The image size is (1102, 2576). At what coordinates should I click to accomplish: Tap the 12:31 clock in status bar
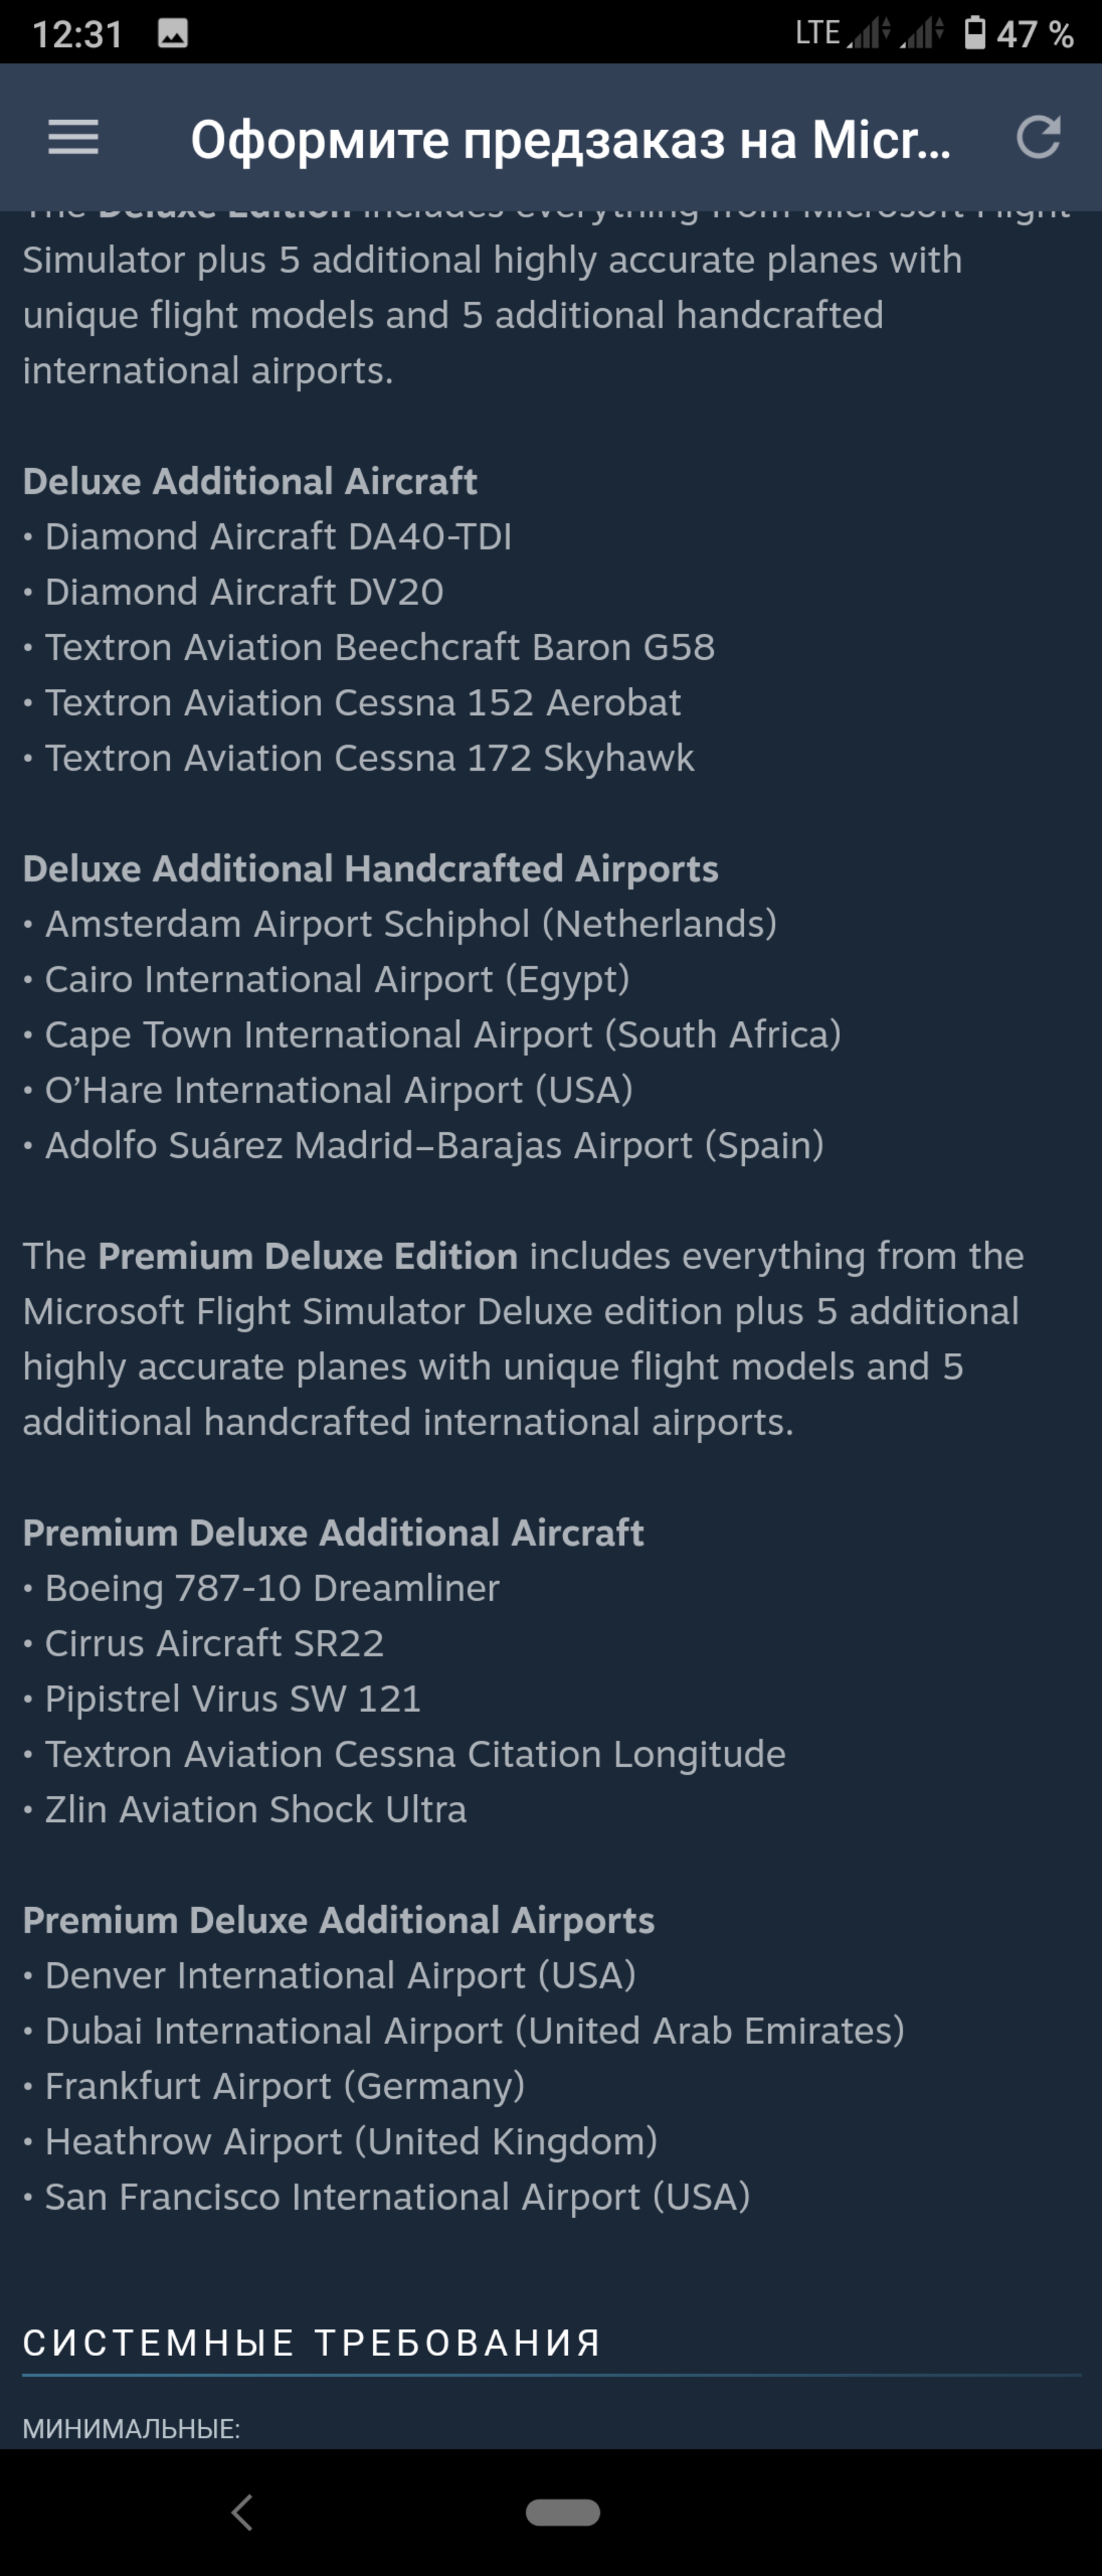(x=77, y=34)
